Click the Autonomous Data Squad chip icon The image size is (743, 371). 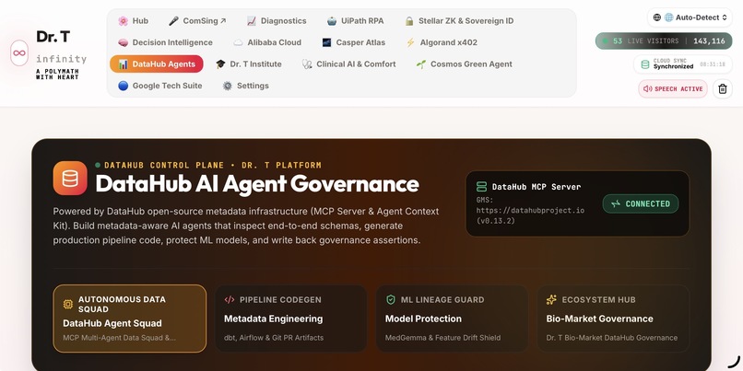(x=68, y=305)
